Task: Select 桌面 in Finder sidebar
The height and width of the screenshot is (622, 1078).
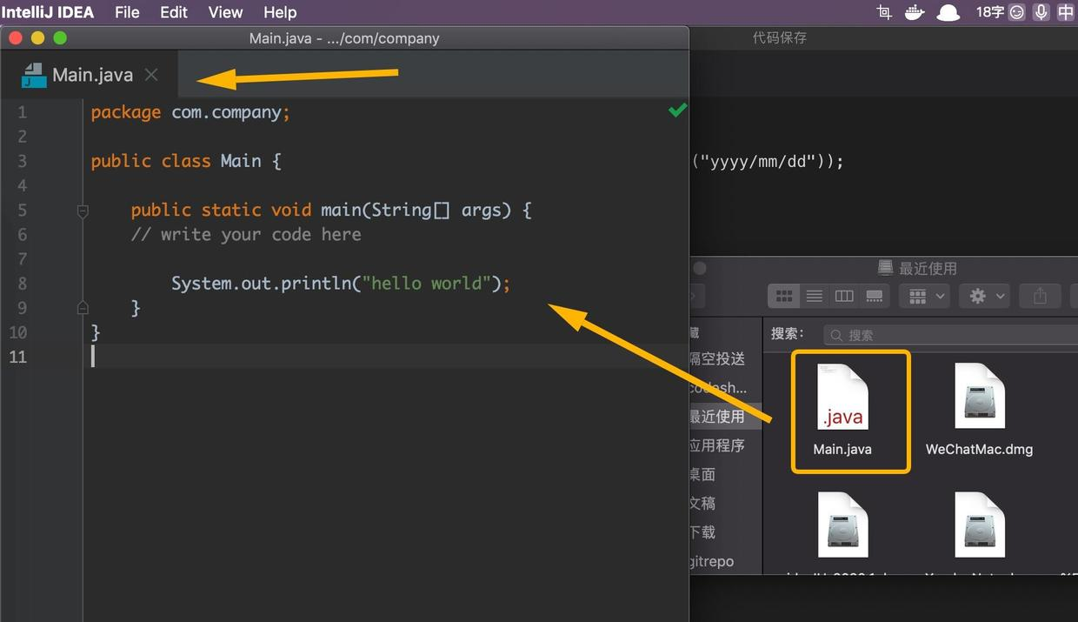Action: (702, 474)
